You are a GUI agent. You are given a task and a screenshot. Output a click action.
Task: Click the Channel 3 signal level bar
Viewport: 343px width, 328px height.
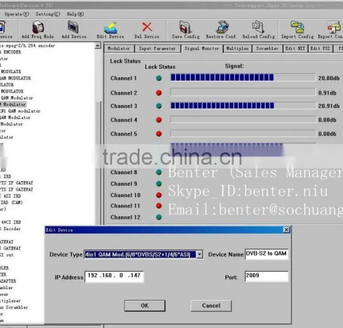pyautogui.click(x=243, y=106)
